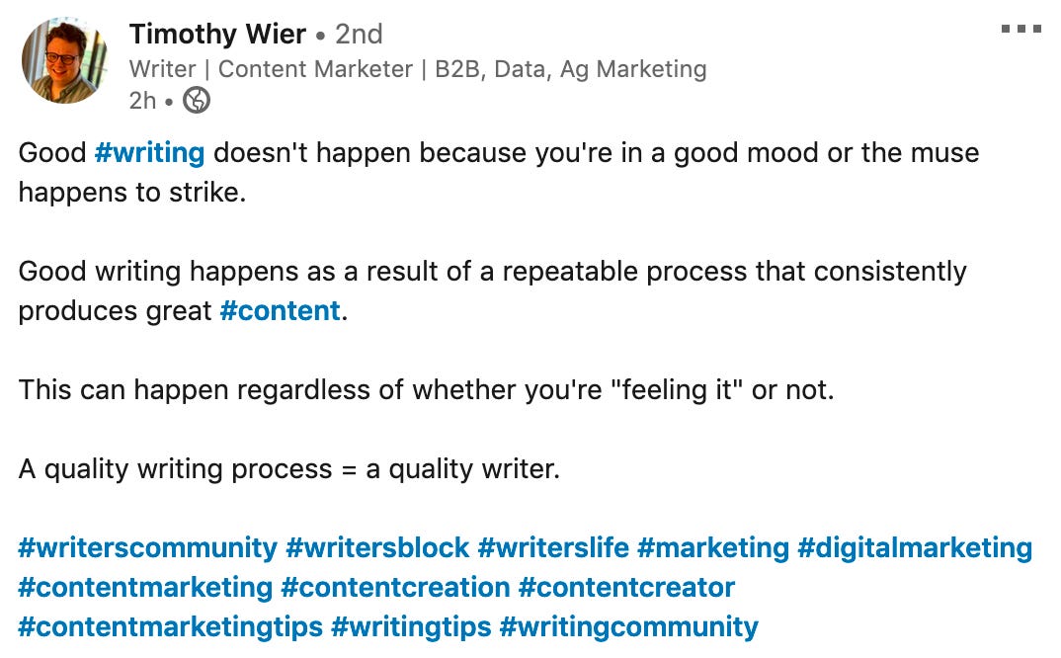Open the #writersblock hashtag
The height and width of the screenshot is (658, 1061).
377,547
